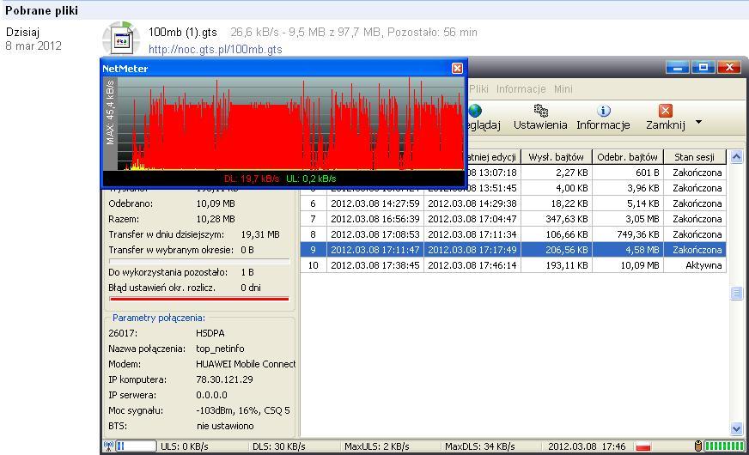Screen dimensions: 749x455
Task: Click the red flag status bar icon
Action: pyautogui.click(x=643, y=446)
